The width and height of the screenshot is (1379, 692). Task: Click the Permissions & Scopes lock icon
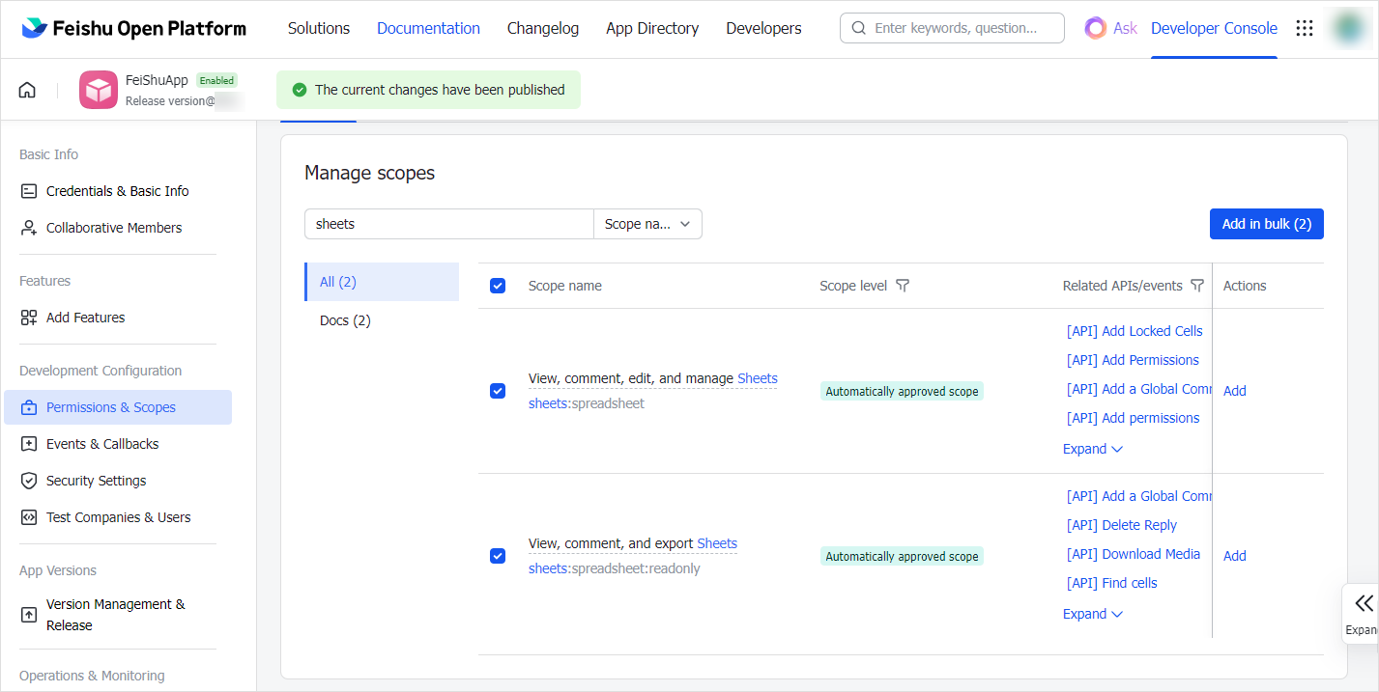(x=29, y=407)
